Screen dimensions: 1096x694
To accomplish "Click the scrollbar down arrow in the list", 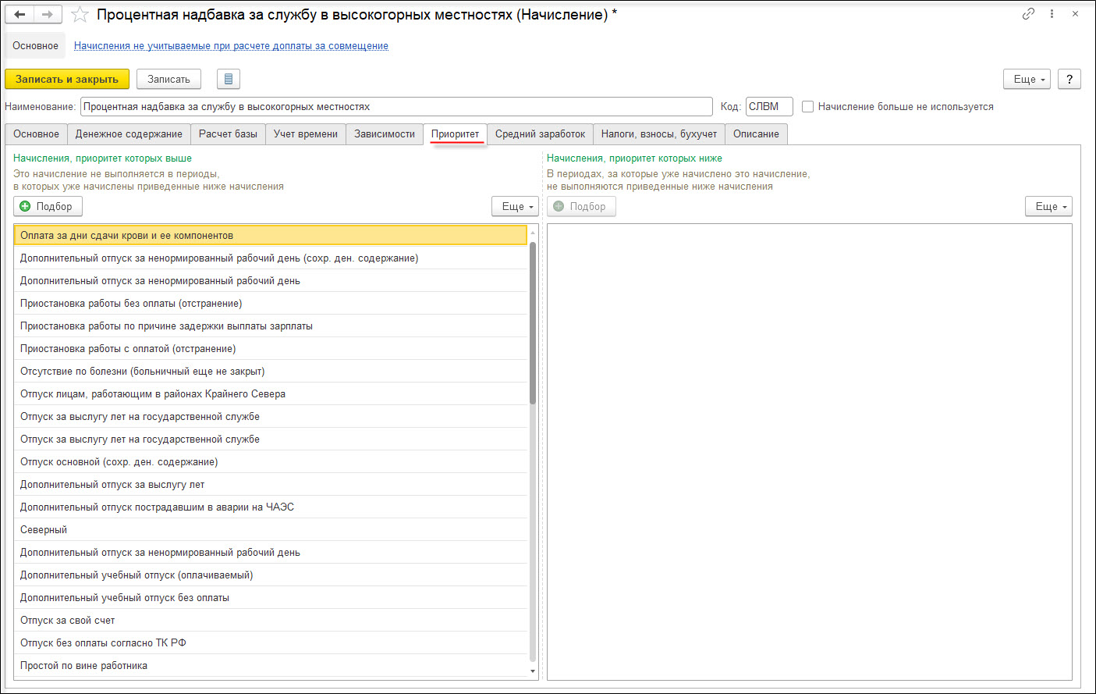I will click(533, 671).
